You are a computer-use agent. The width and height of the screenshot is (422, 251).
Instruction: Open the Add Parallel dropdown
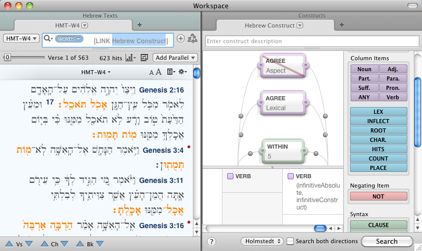tap(176, 57)
